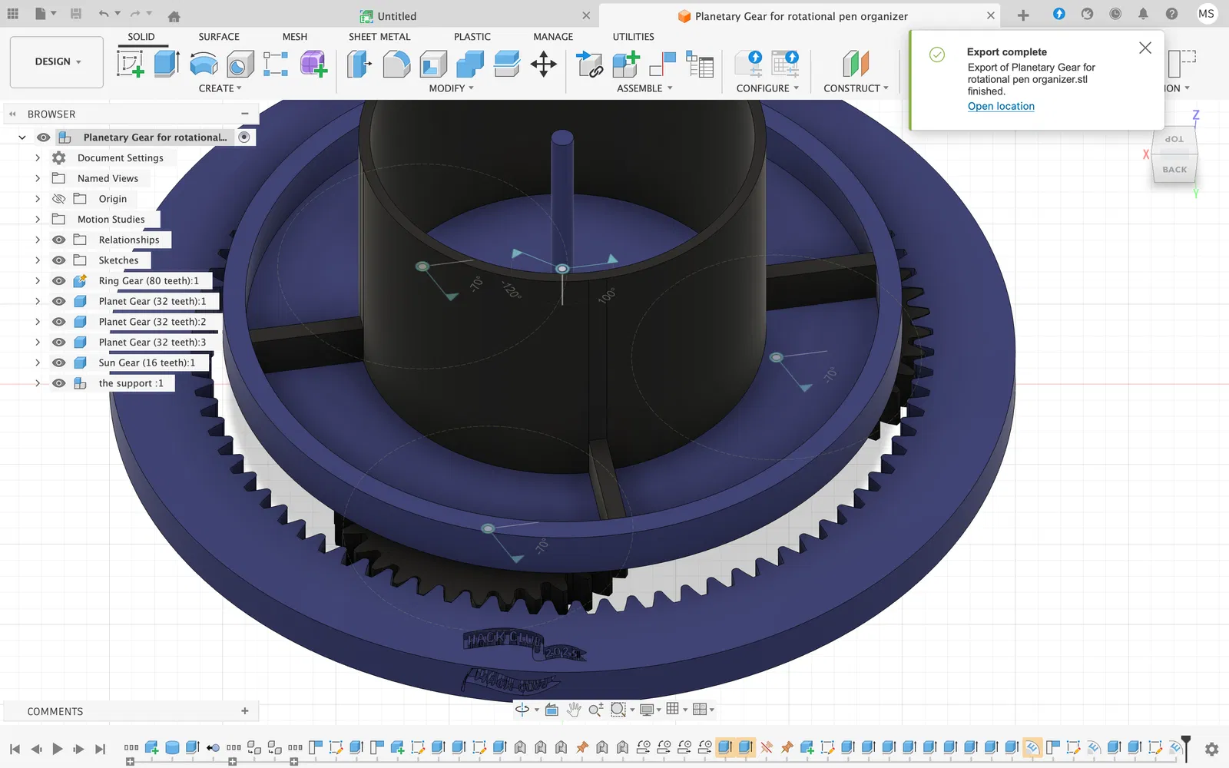The image size is (1229, 768).
Task: Toggle visibility of the Sketches folder
Action: click(58, 260)
